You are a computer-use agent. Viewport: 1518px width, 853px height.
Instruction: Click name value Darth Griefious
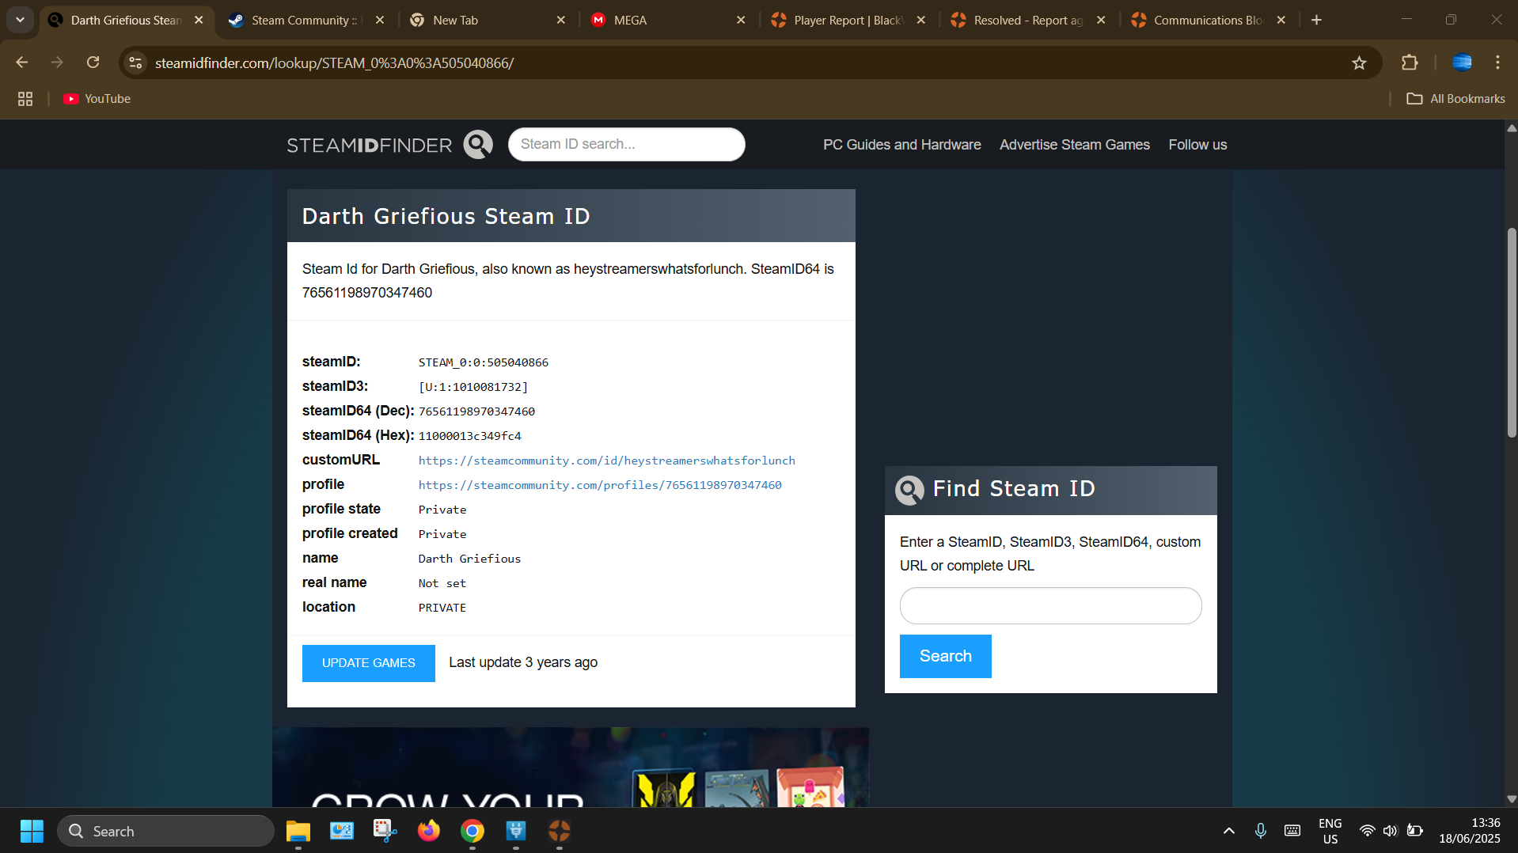(x=469, y=559)
